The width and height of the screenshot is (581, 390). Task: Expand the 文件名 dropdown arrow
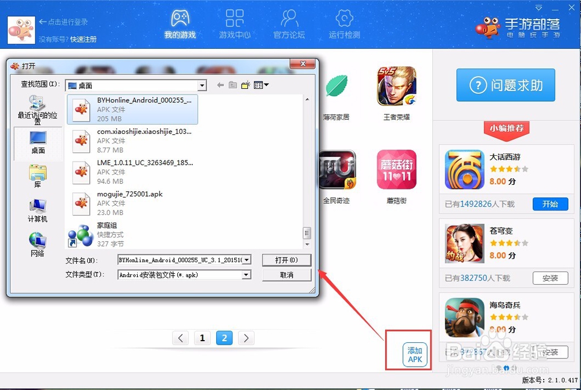pyautogui.click(x=247, y=260)
